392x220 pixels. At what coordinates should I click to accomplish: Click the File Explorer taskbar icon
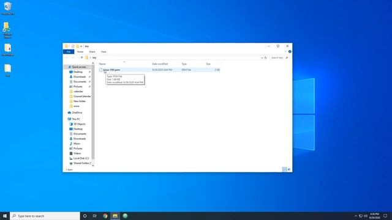pyautogui.click(x=115, y=216)
